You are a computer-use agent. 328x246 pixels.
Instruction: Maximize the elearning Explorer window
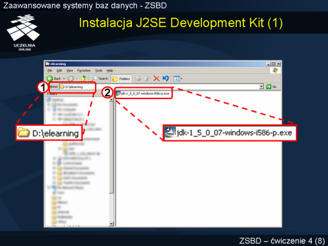273,64
